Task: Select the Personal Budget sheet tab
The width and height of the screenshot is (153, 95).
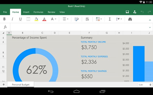Action: pos(21,85)
